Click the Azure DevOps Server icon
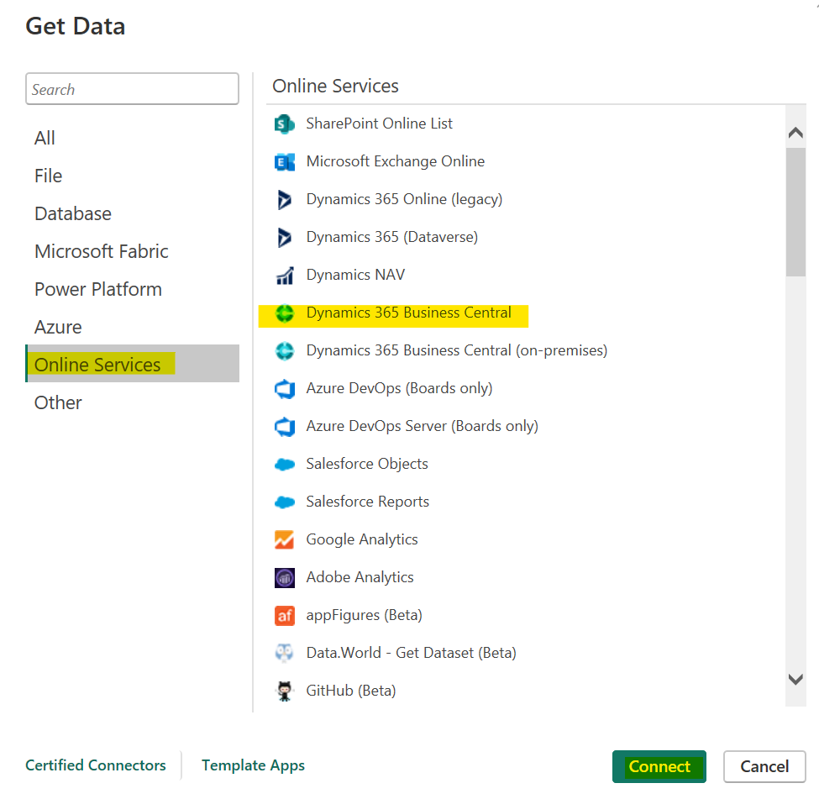The height and width of the screenshot is (799, 819). pyautogui.click(x=285, y=427)
